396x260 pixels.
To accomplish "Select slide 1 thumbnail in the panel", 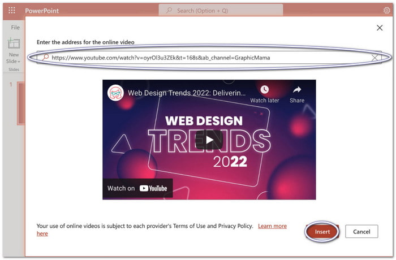I will pos(21,103).
